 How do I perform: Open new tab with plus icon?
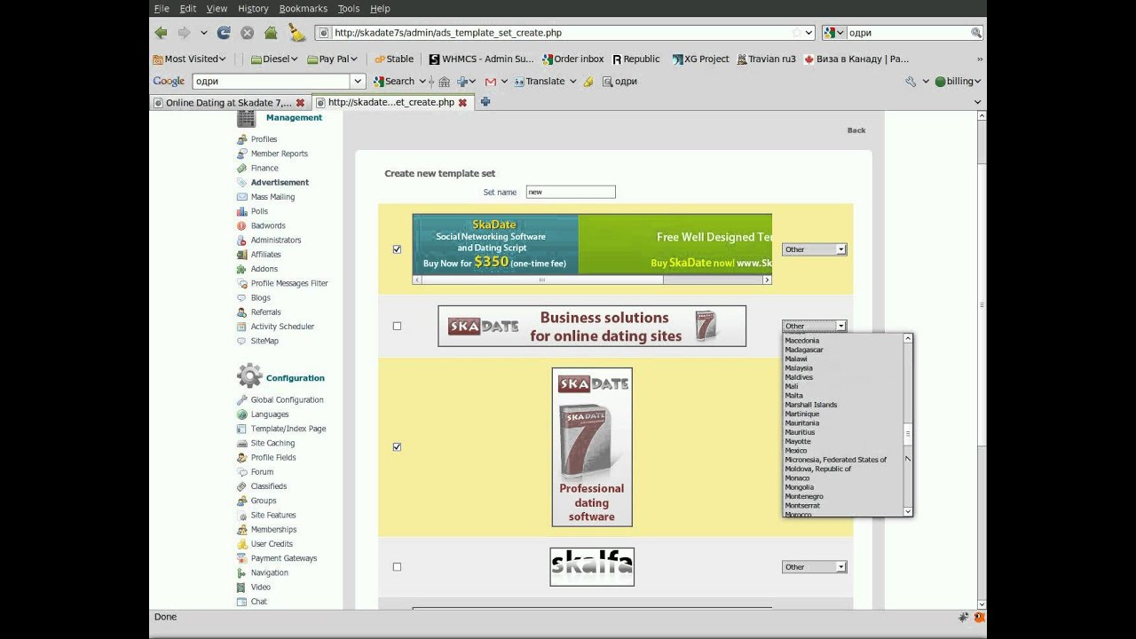[x=485, y=102]
